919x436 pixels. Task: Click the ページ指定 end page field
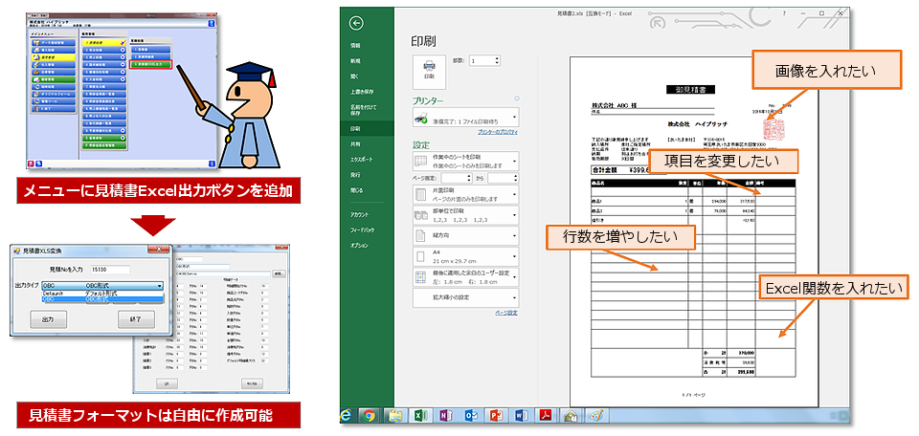(503, 177)
